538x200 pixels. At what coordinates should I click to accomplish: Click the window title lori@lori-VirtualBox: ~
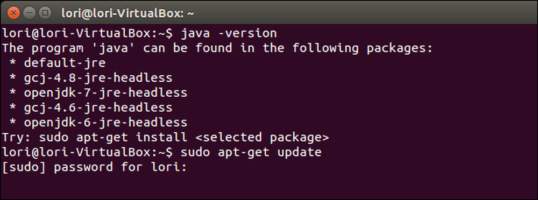(128, 14)
